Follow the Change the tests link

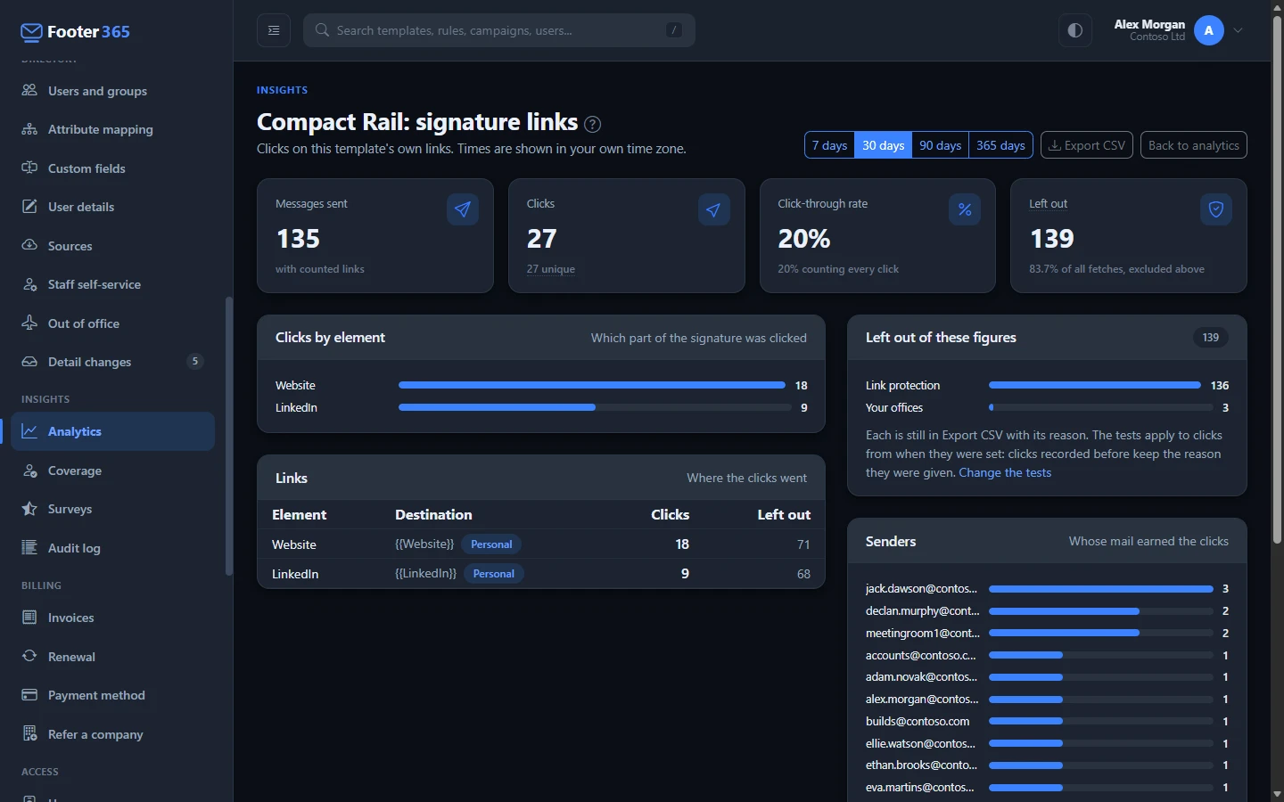pyautogui.click(x=1005, y=473)
